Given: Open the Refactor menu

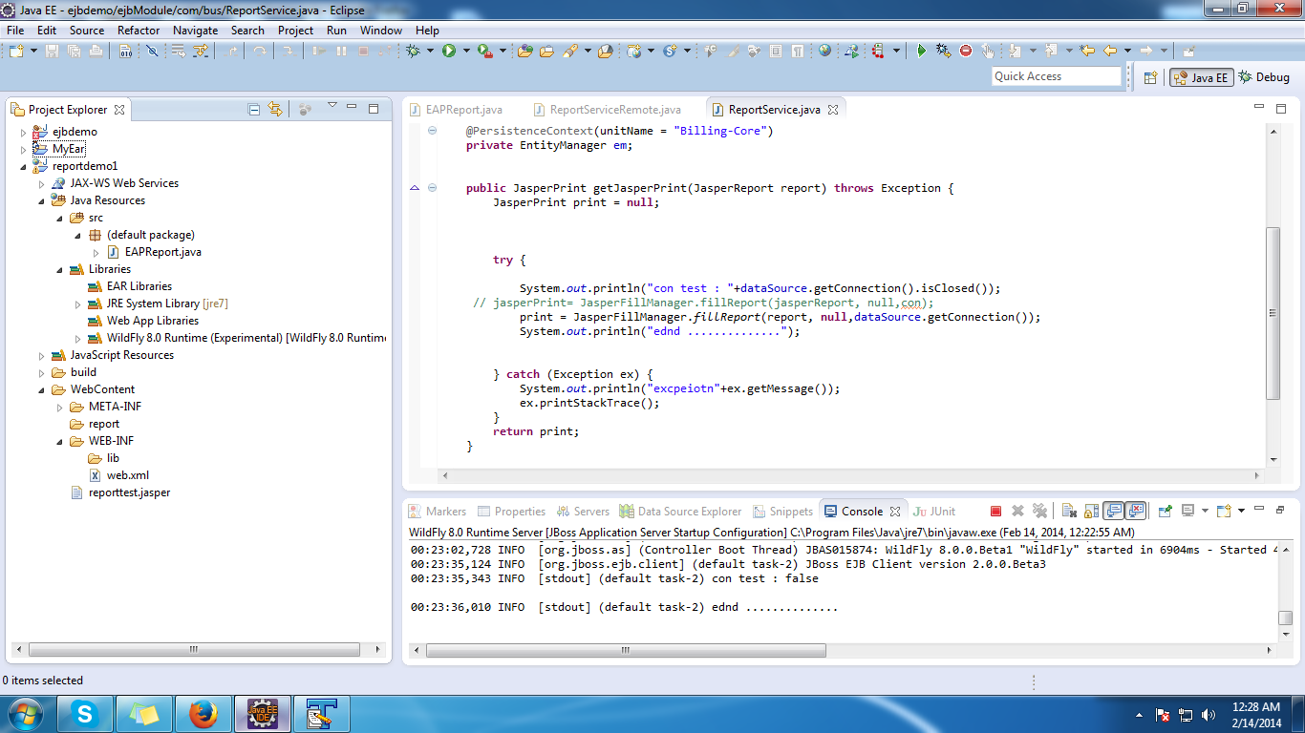Looking at the screenshot, I should 139,30.
